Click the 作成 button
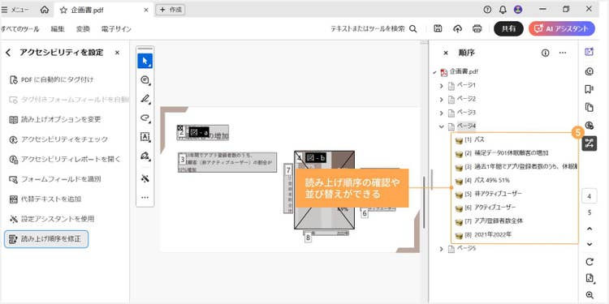Image resolution: width=609 pixels, height=304 pixels. (171, 10)
